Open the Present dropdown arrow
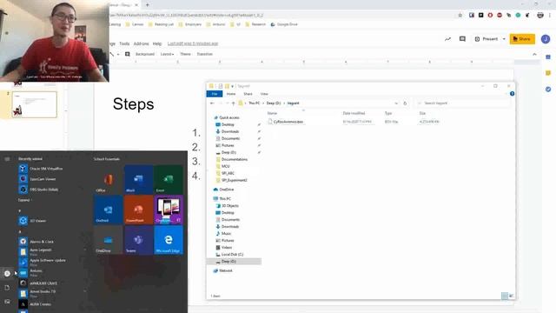The width and height of the screenshot is (556, 313). tap(504, 39)
